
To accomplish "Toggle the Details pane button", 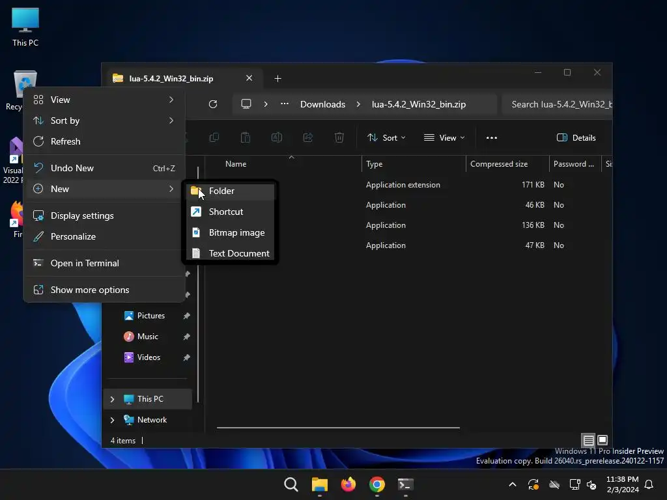I will click(x=576, y=138).
